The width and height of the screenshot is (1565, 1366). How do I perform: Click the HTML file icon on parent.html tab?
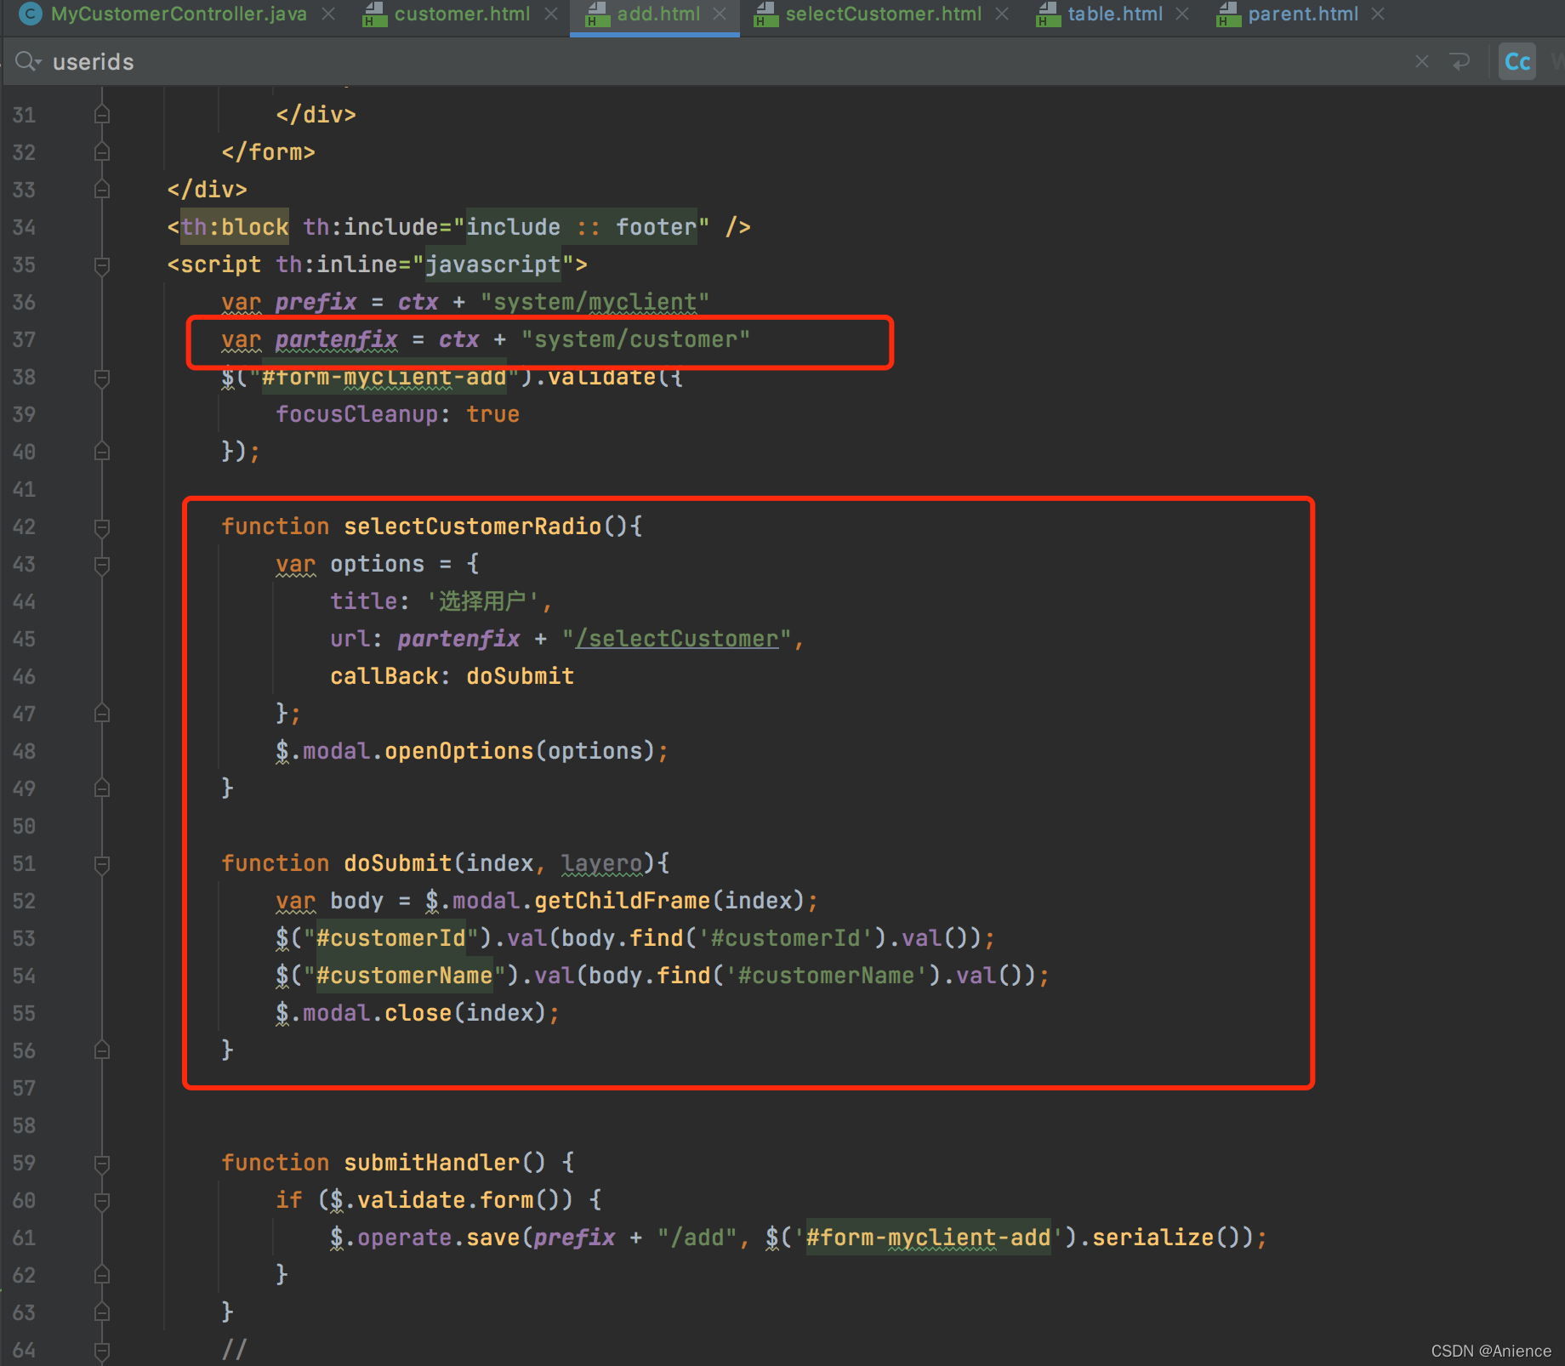[1229, 14]
